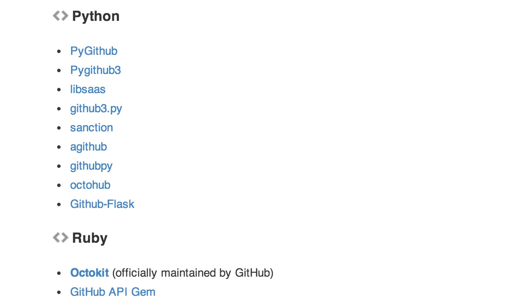Follow the Github-Flask link
Screen dimensions: 525x301
click(x=102, y=204)
